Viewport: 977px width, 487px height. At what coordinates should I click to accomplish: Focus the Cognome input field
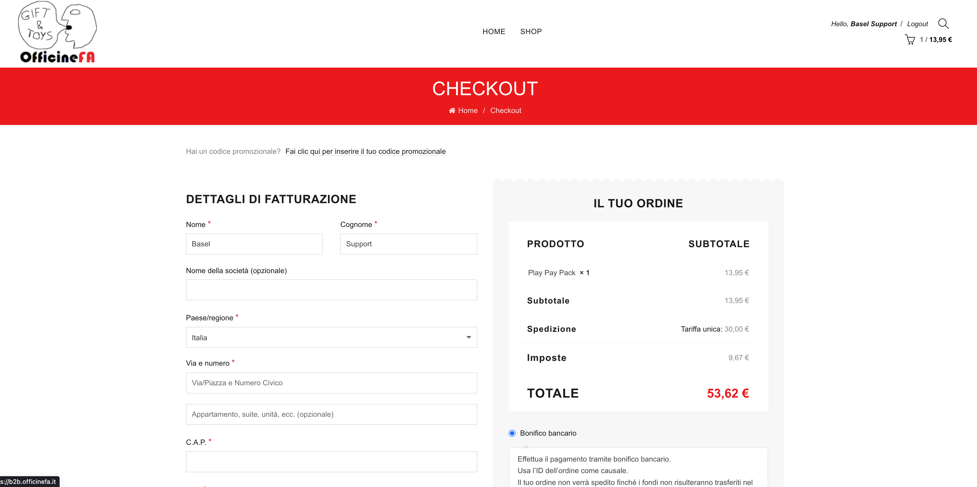coord(408,244)
